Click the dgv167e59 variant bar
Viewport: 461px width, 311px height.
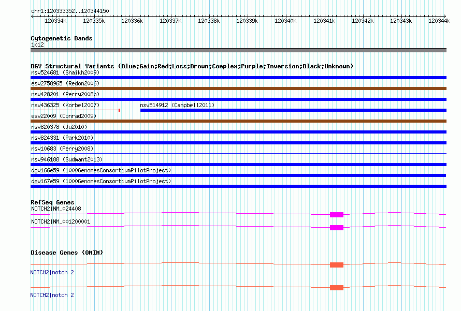238,186
